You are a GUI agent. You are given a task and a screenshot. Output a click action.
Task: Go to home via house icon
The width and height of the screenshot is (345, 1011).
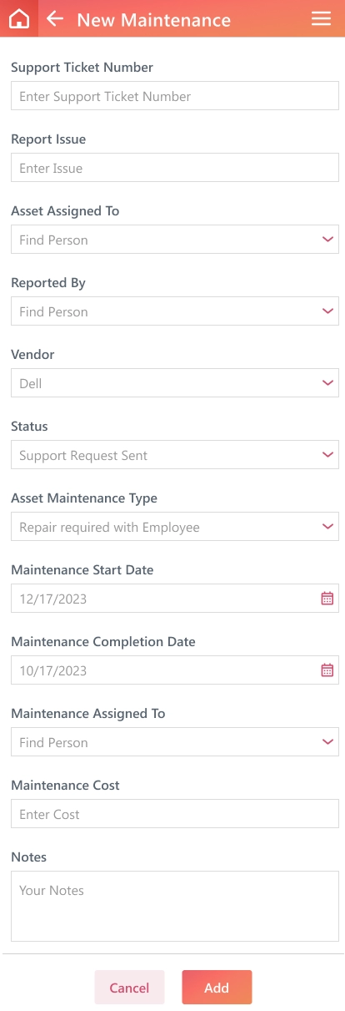(x=18, y=18)
